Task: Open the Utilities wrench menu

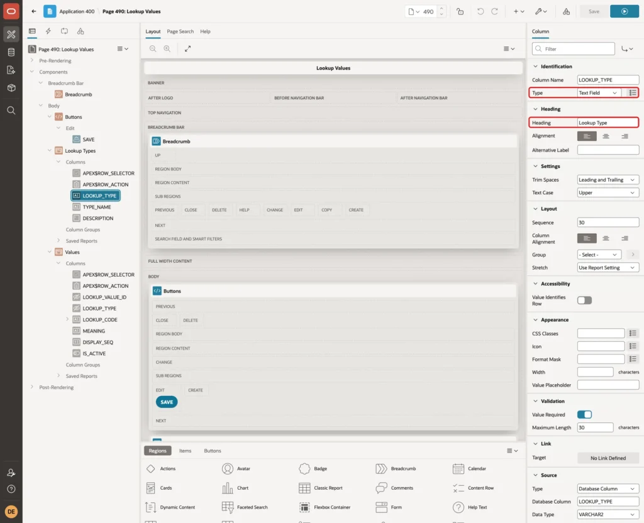Action: click(541, 11)
